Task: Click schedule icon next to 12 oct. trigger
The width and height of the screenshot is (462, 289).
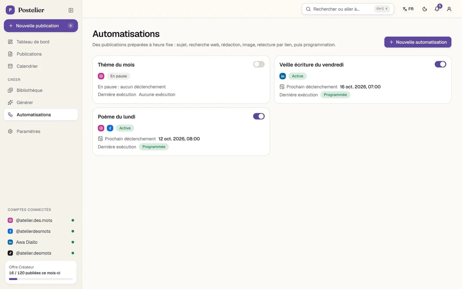Action: tap(100, 139)
